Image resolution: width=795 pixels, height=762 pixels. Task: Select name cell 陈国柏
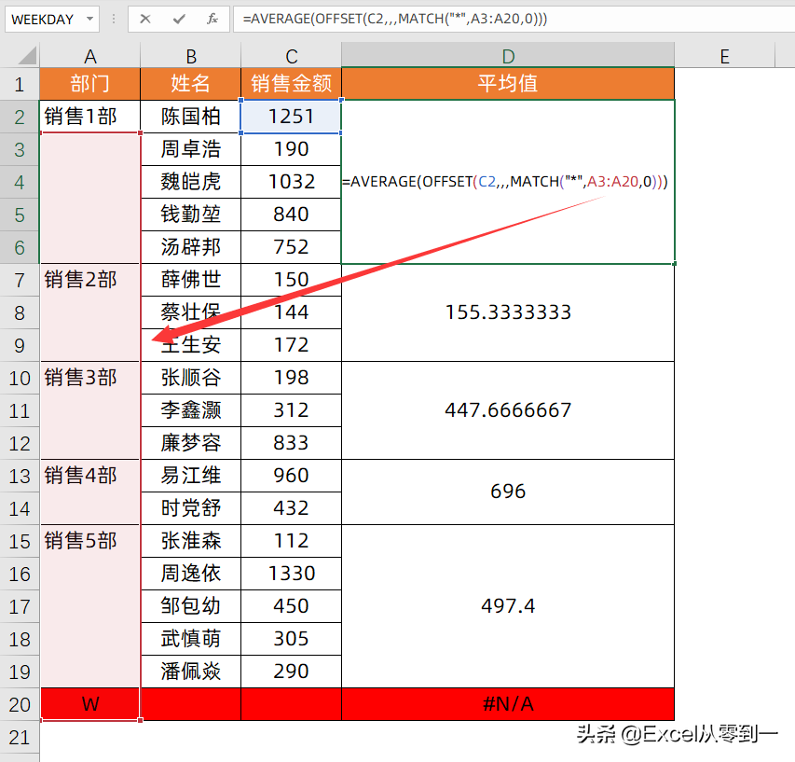coord(191,117)
